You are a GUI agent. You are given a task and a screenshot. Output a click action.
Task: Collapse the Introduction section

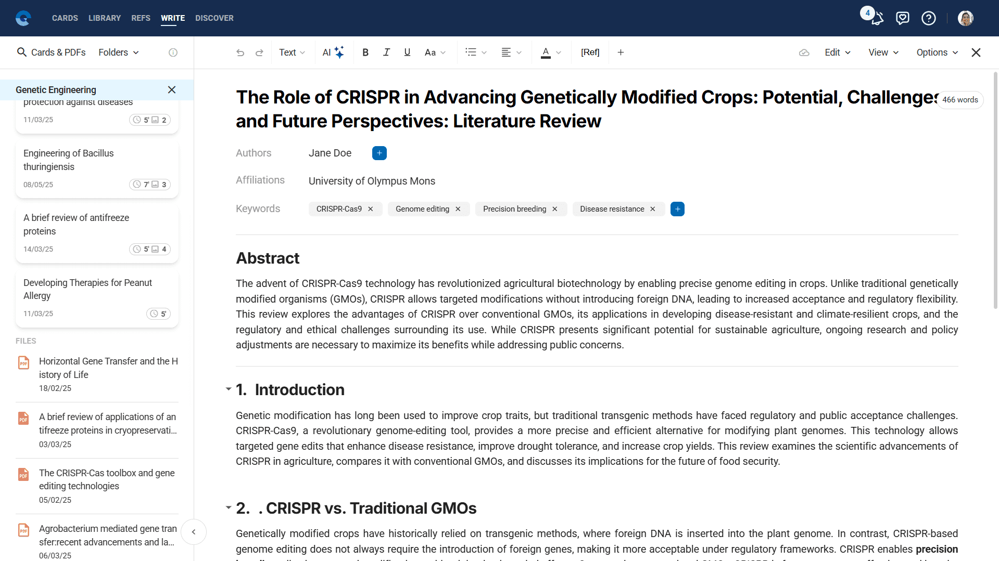click(x=229, y=389)
